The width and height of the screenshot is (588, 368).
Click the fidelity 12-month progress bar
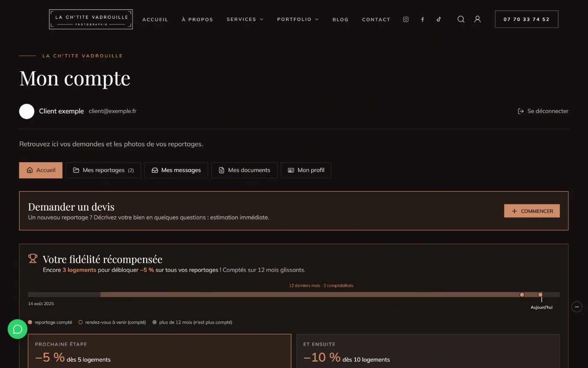click(x=294, y=294)
